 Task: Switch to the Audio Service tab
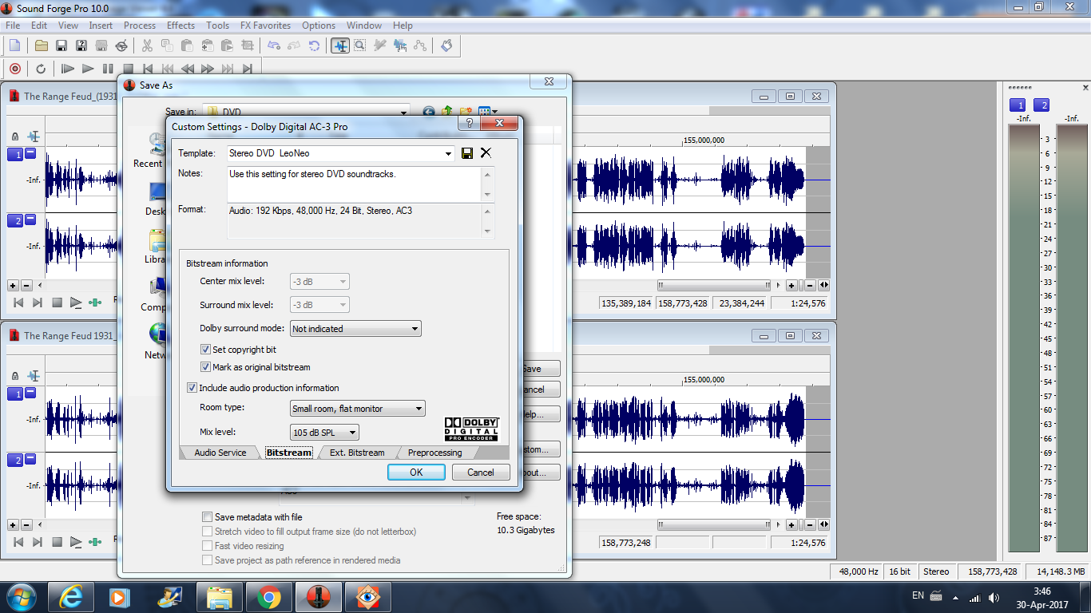(220, 453)
